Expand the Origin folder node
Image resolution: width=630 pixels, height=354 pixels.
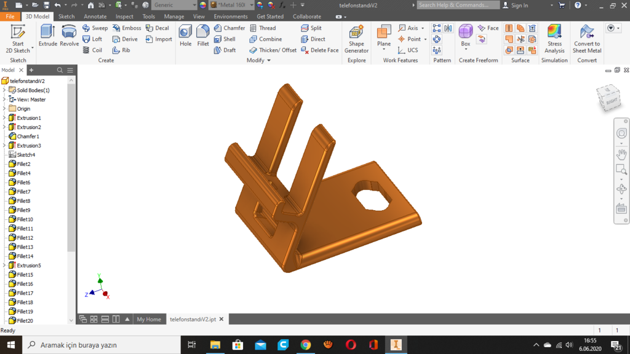(x=4, y=109)
